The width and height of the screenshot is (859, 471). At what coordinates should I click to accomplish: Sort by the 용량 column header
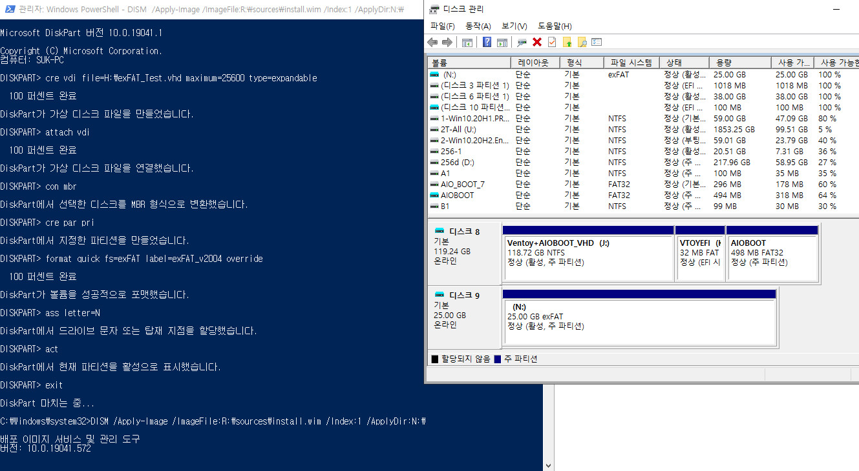[740, 63]
